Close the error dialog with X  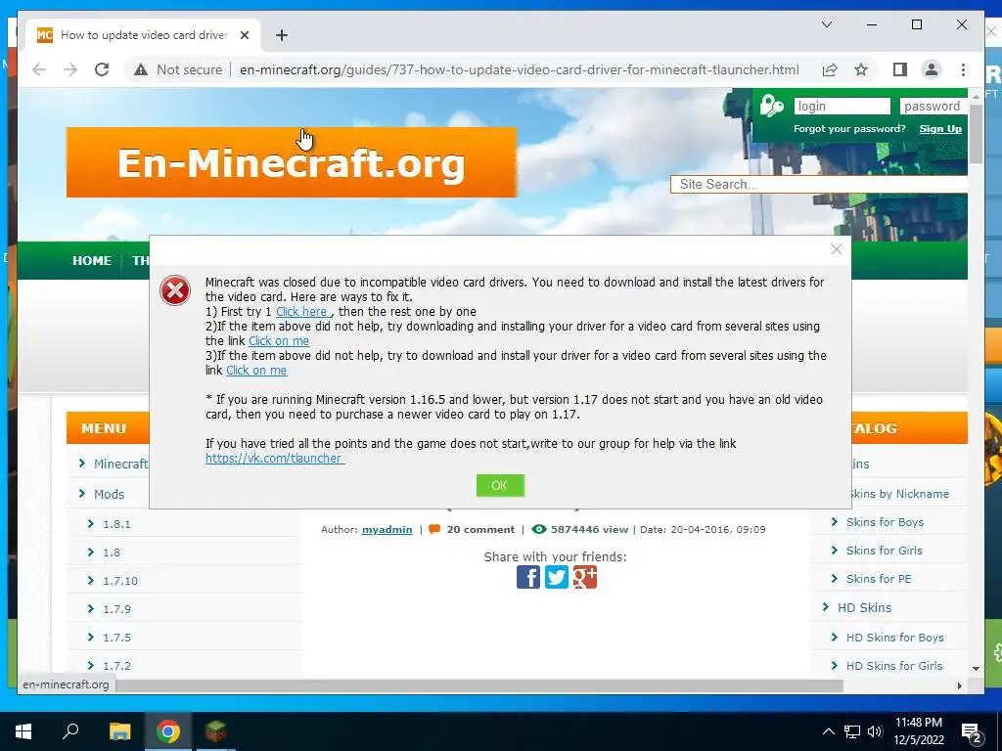coord(836,249)
